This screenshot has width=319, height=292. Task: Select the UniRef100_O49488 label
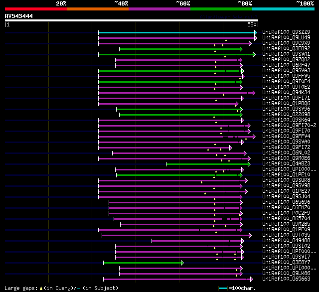coord(286,241)
